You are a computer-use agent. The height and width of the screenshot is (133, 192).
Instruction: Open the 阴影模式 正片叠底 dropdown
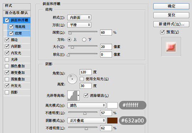click(87, 121)
